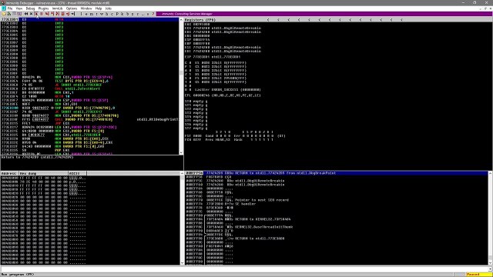Click the scroll down arrow in disassembly pane

[x=181, y=152]
